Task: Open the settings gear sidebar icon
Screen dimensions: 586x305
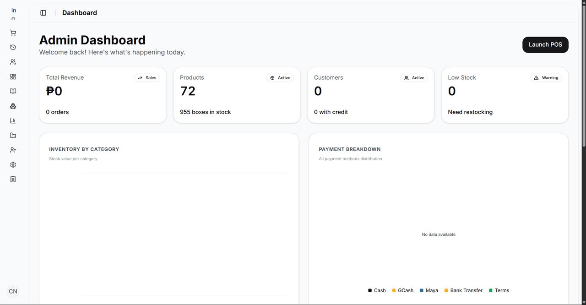Action: coord(13,164)
